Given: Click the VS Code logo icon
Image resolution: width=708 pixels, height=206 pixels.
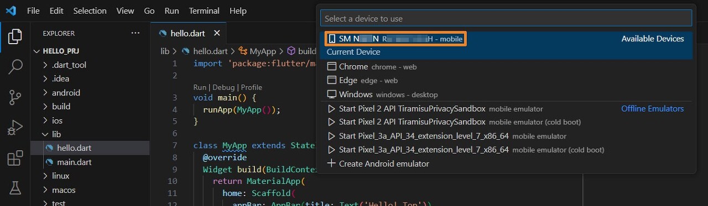Looking at the screenshot, I should click(x=11, y=10).
